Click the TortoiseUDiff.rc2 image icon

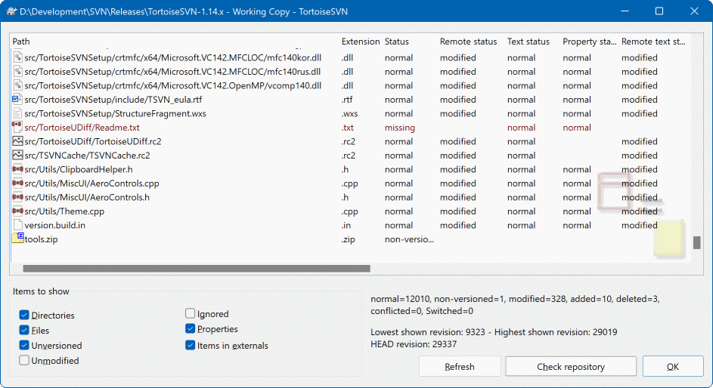pyautogui.click(x=17, y=141)
